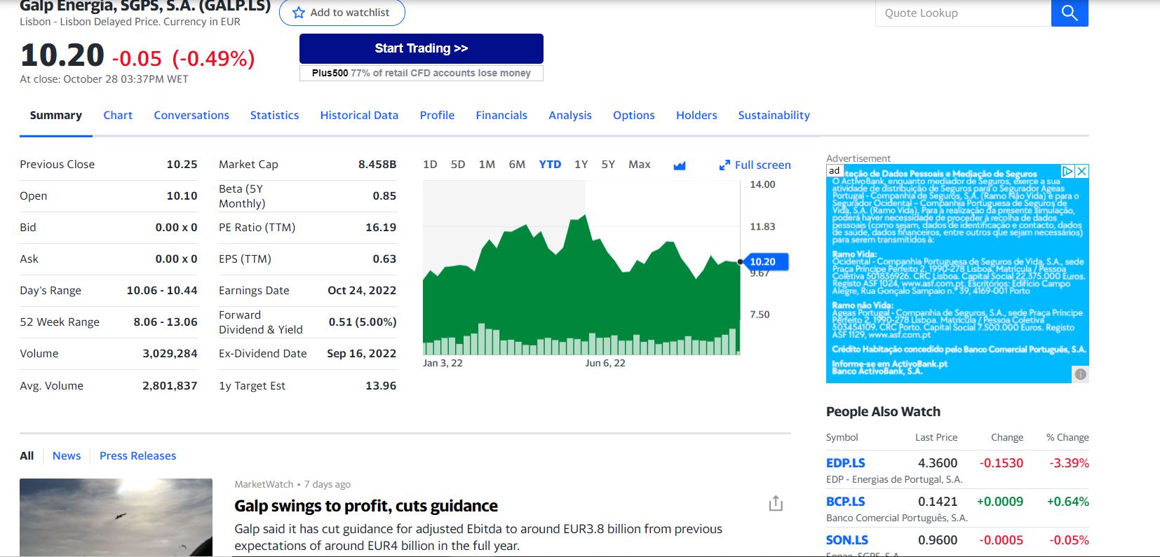Image resolution: width=1160 pixels, height=557 pixels.
Task: Click the Avg. Volume value 2,801,837
Action: [170, 386]
